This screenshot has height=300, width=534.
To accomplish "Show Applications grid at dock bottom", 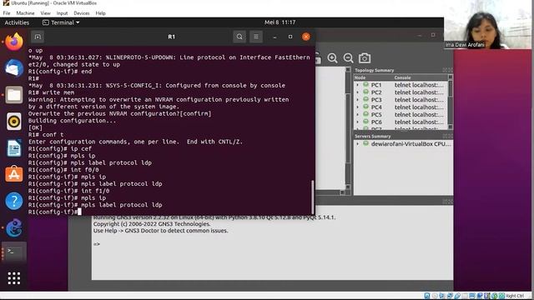I will tap(14, 278).
